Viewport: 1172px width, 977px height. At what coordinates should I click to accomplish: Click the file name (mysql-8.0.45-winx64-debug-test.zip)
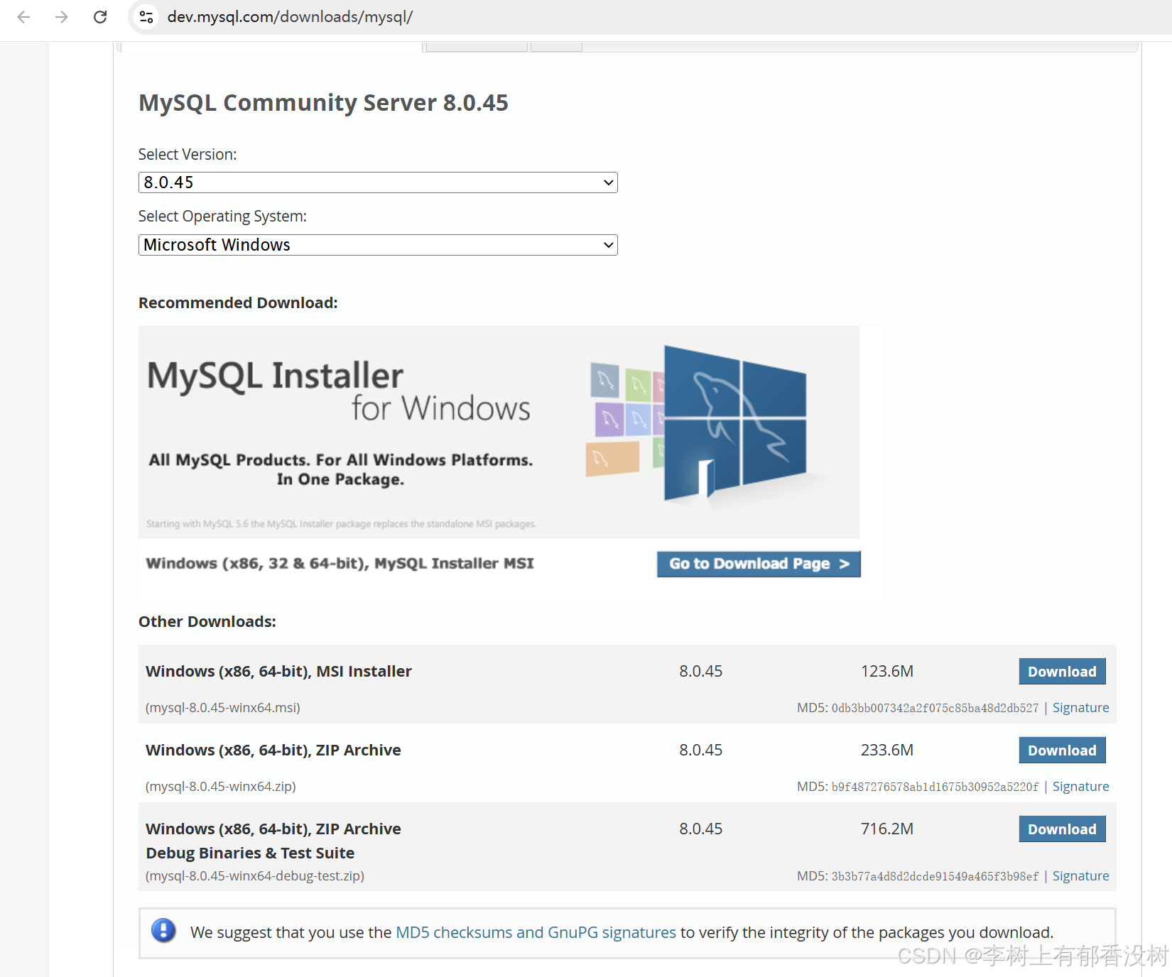click(x=255, y=876)
